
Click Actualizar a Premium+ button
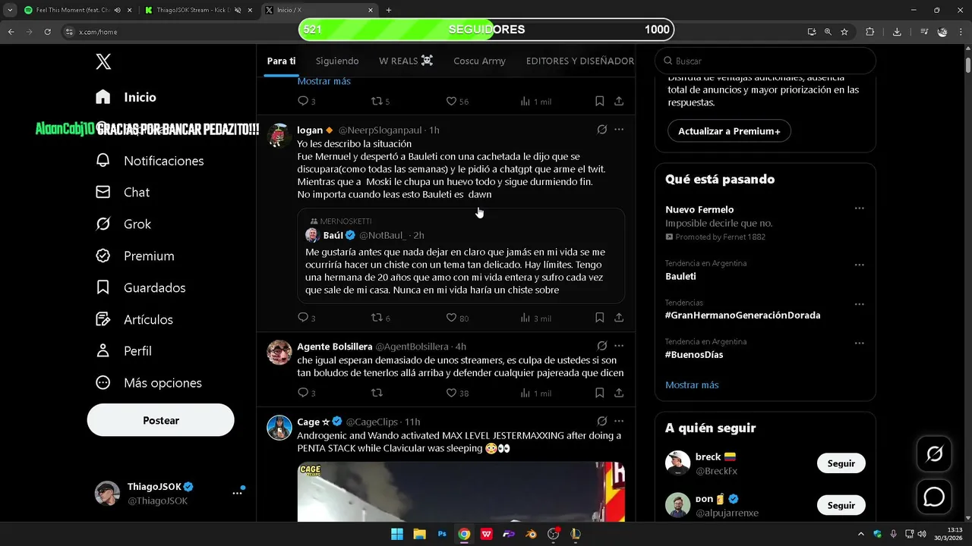(729, 131)
